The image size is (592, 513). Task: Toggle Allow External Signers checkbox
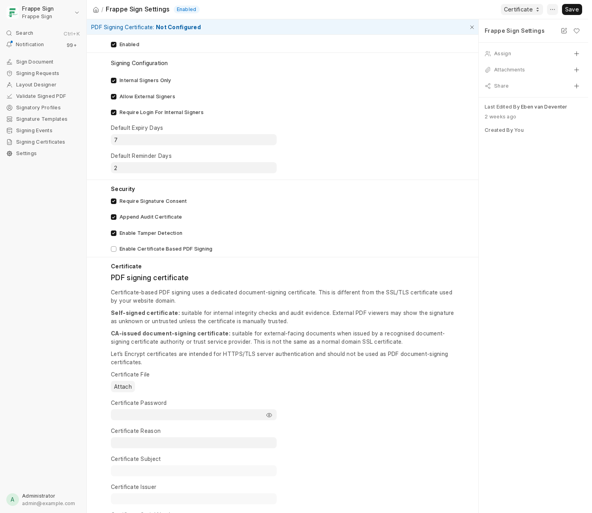(x=114, y=97)
